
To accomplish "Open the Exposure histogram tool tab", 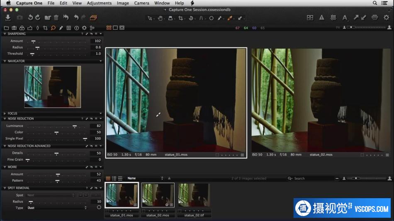I will 29,28.
